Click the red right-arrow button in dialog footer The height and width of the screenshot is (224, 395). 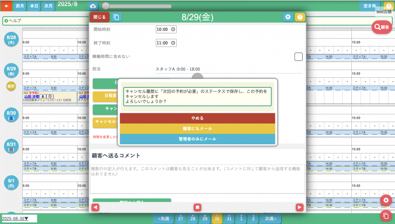299,207
